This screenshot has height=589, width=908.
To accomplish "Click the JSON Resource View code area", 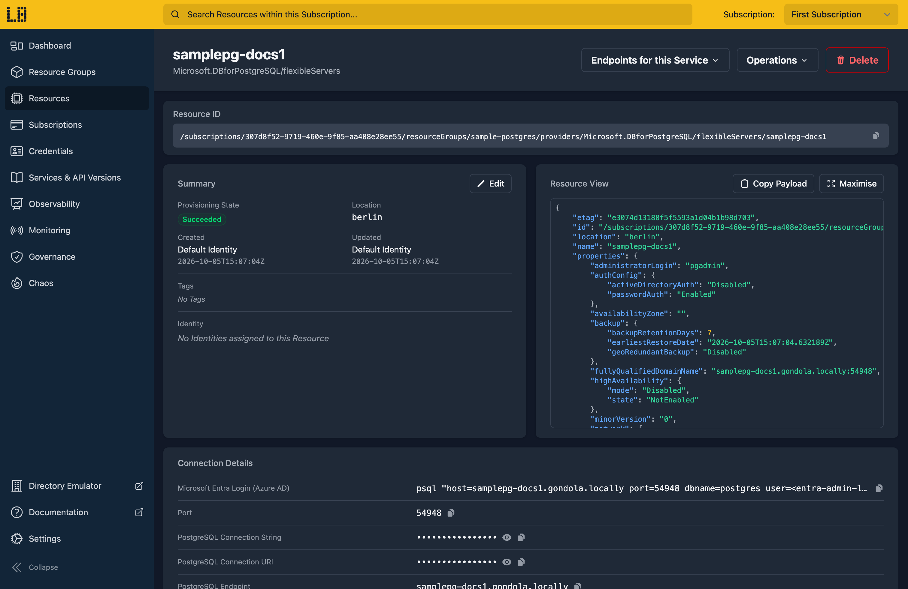I will coord(716,313).
